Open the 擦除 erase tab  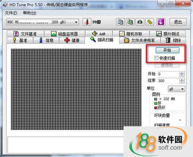[173, 40]
